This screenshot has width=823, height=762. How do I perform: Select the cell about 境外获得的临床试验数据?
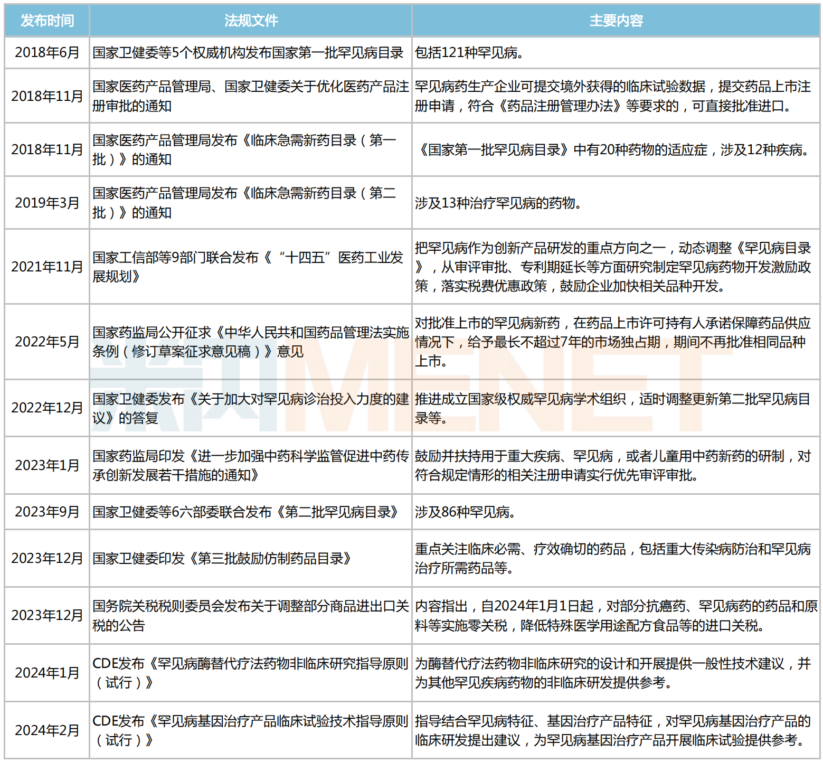click(x=616, y=96)
